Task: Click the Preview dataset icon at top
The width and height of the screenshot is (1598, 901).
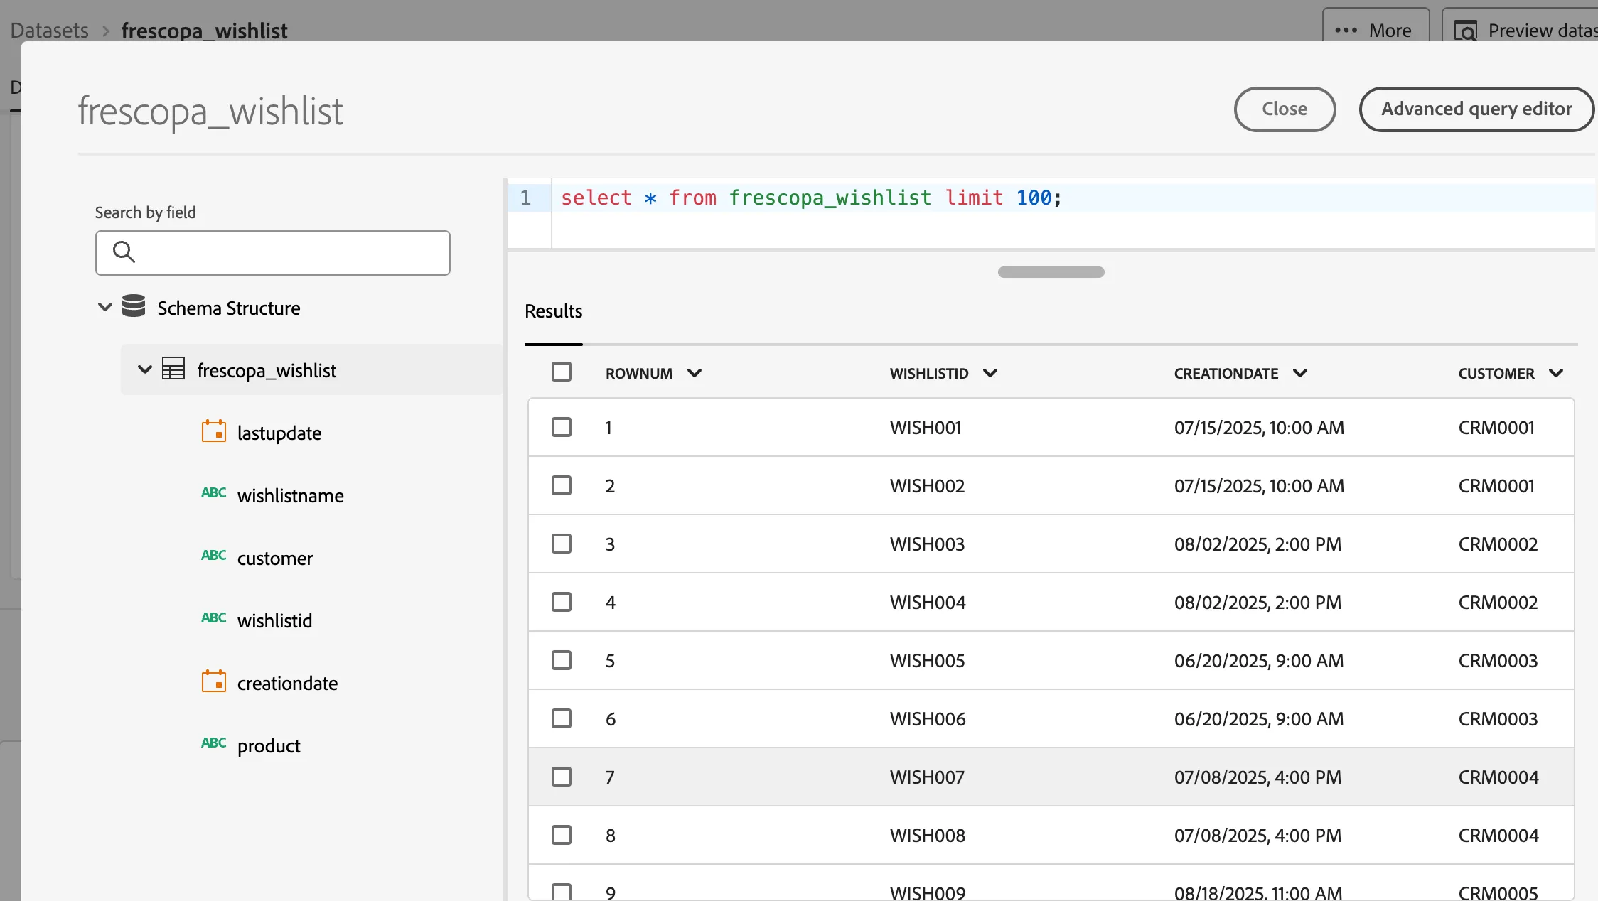Action: (x=1466, y=31)
